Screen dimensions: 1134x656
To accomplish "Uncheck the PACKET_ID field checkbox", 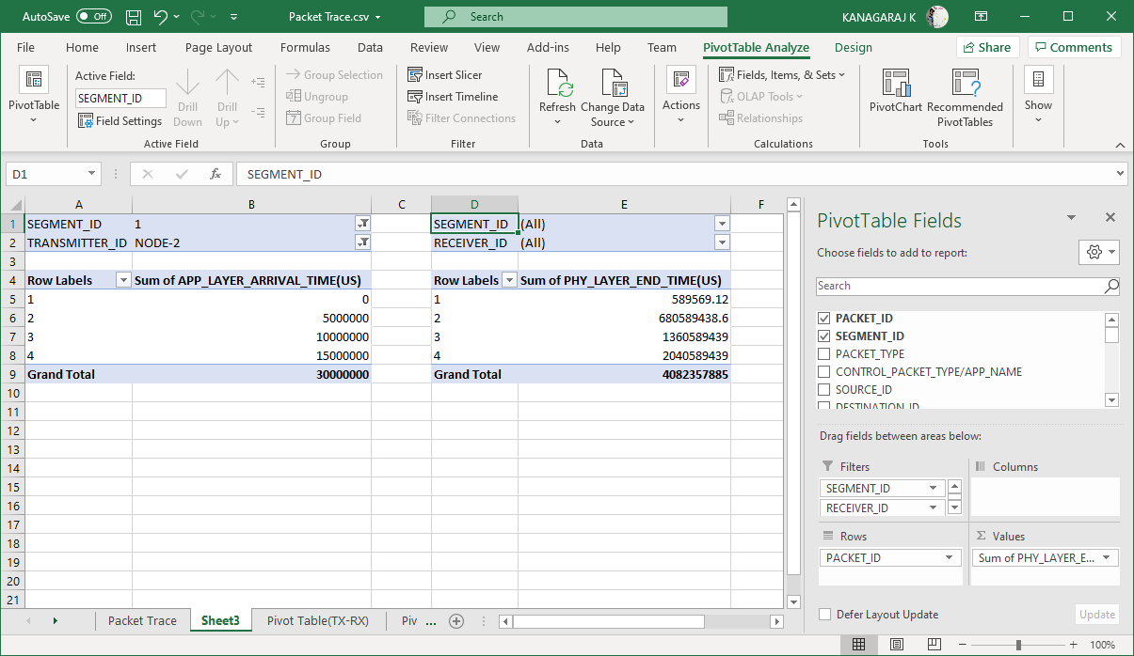I will pos(824,319).
